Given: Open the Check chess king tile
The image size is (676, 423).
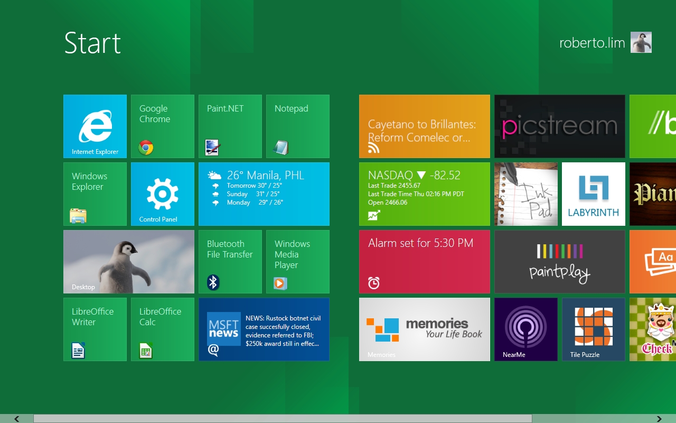Looking at the screenshot, I should pos(653,329).
